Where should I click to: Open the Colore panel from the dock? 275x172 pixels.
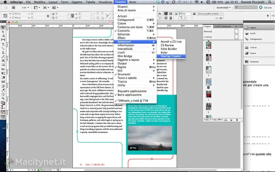pyautogui.click(x=253, y=53)
